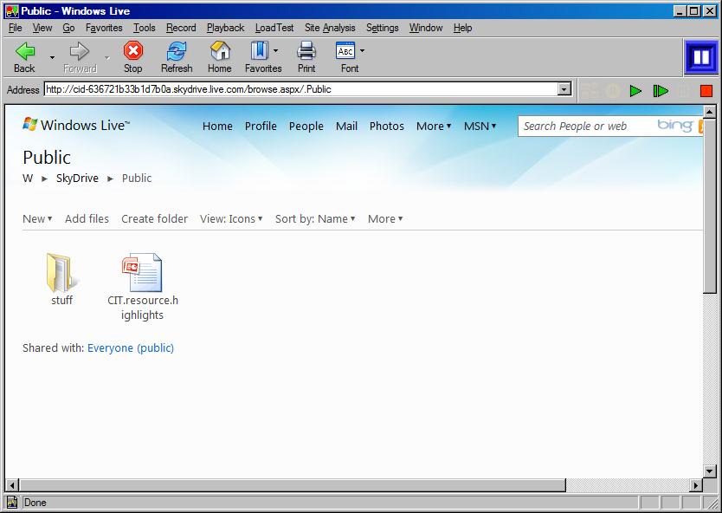Go to the Home page toolbar icon
Viewport: 722px width, 513px height.
pos(220,51)
